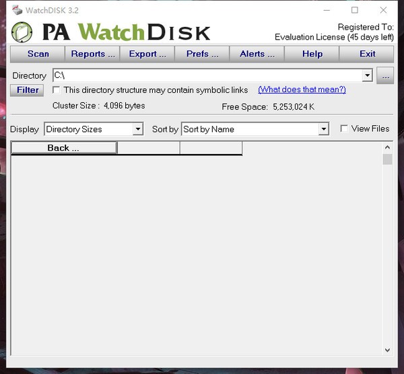This screenshot has width=404, height=374.
Task: Click the Free Space value 5,253,024 K
Action: (x=294, y=107)
